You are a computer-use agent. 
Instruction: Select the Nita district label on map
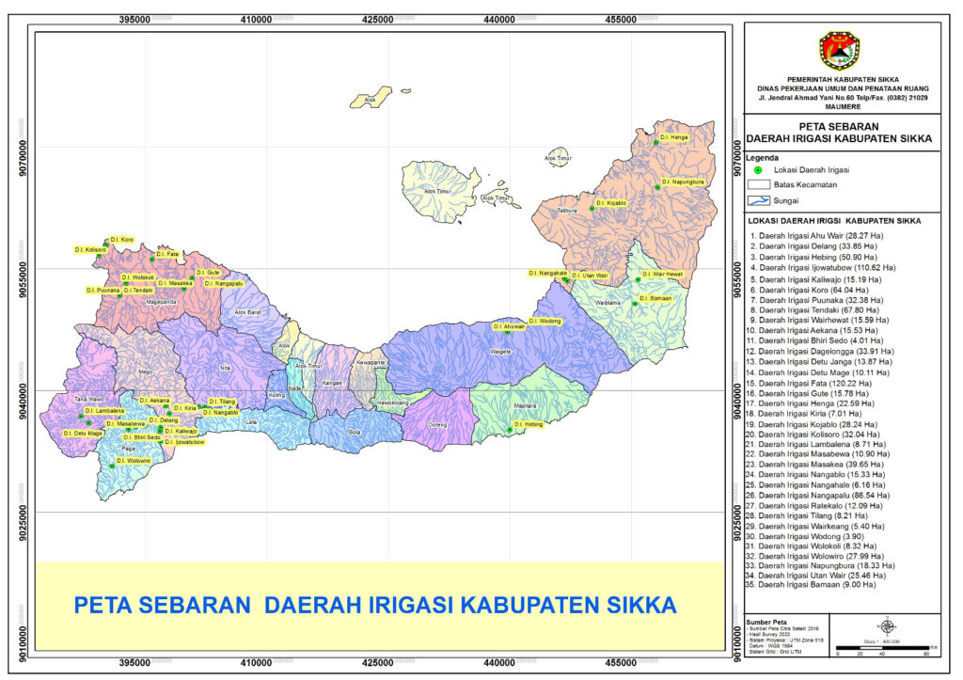(225, 368)
